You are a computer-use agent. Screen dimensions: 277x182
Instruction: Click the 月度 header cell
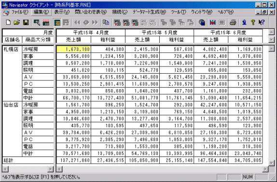pyautogui.click(x=28, y=33)
